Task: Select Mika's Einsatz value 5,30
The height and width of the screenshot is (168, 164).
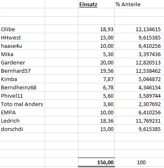Action: click(96, 54)
